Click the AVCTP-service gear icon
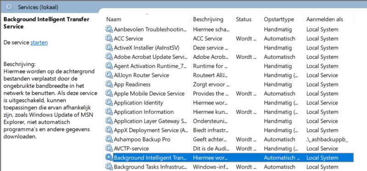 click(x=109, y=149)
